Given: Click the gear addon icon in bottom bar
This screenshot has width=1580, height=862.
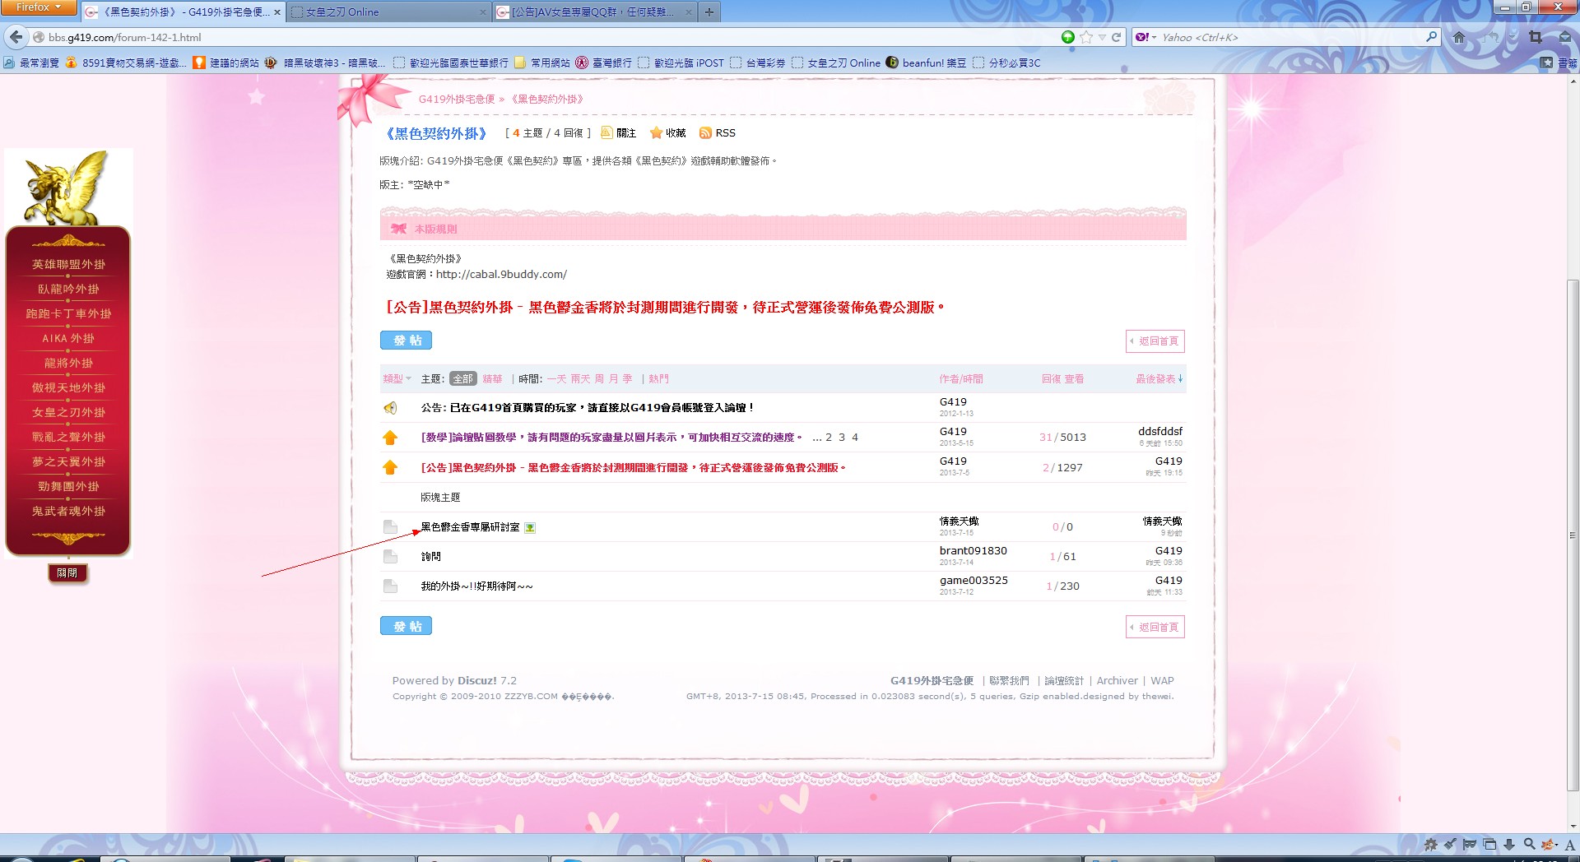Looking at the screenshot, I should point(1431,845).
